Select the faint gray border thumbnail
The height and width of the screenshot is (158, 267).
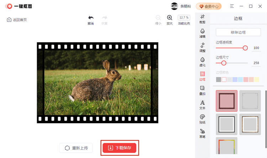click(x=250, y=101)
